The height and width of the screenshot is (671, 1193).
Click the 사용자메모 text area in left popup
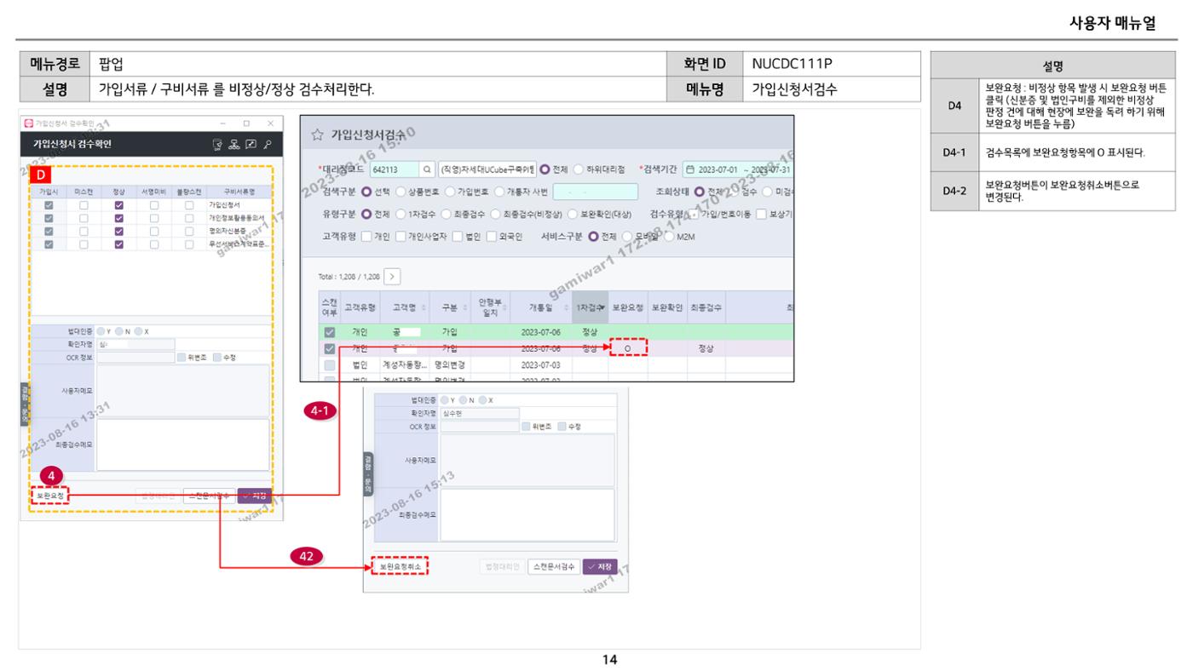coord(182,390)
